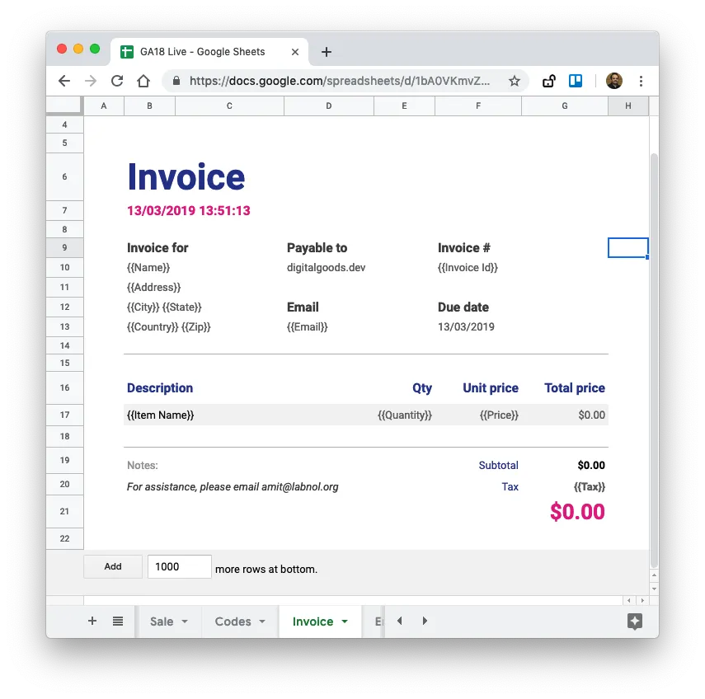This screenshot has height=699, width=705.
Task: Add a new sheet with the plus icon
Action: [x=92, y=621]
